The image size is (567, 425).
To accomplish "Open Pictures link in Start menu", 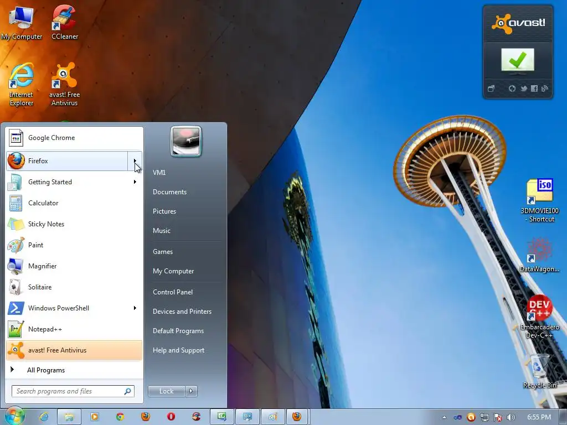I will pyautogui.click(x=164, y=211).
